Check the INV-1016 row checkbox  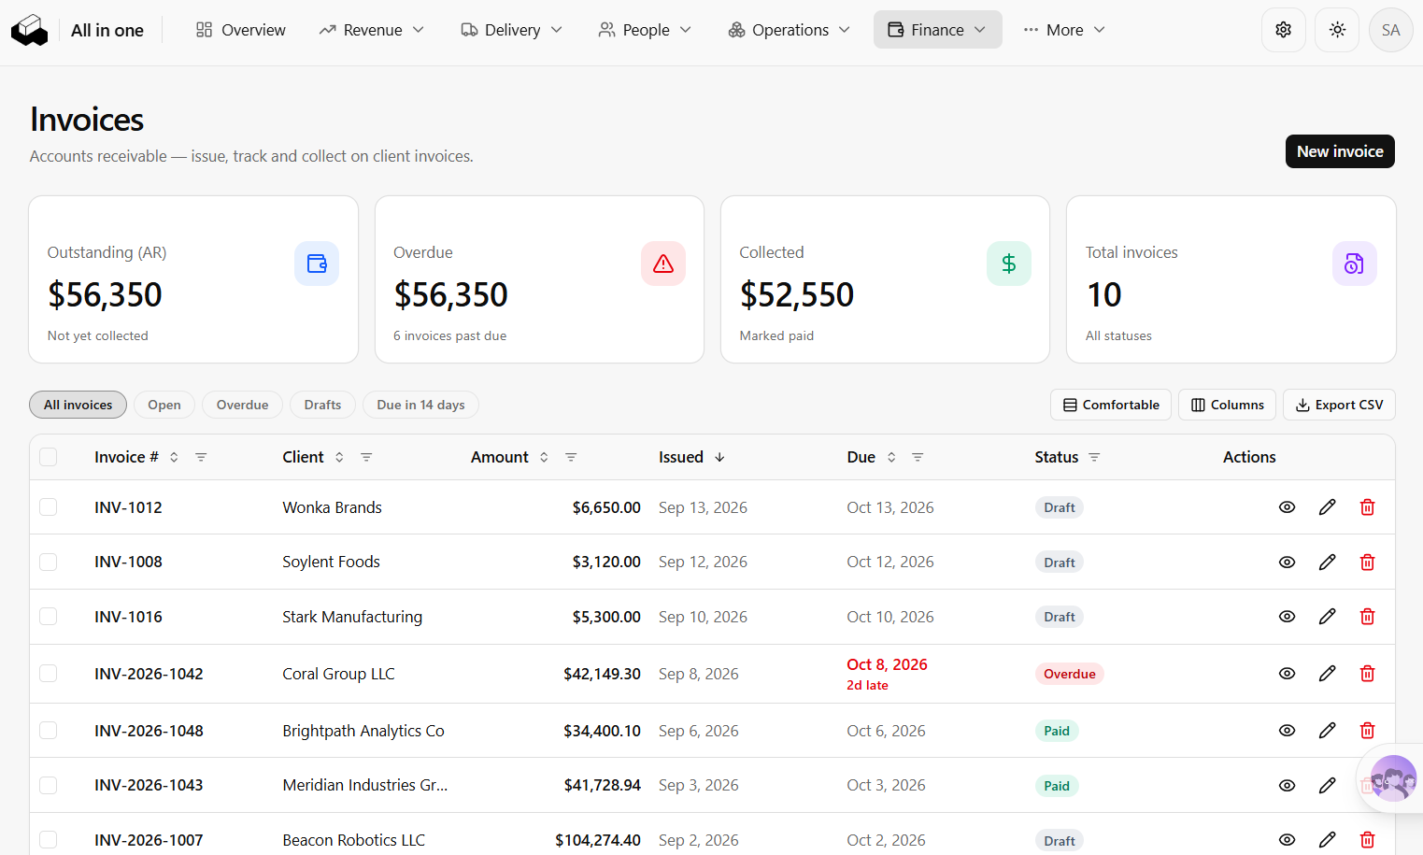49,617
